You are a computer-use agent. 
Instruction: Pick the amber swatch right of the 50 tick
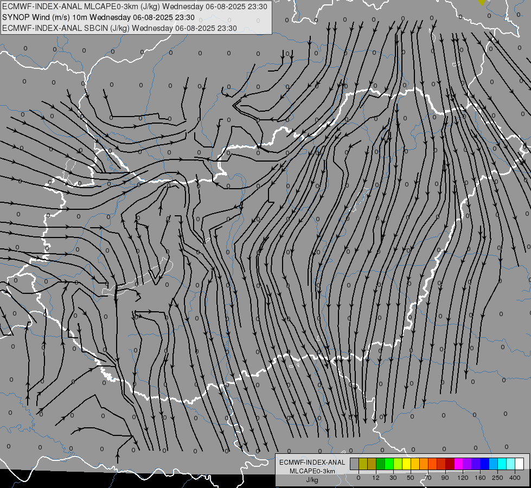coord(415,464)
